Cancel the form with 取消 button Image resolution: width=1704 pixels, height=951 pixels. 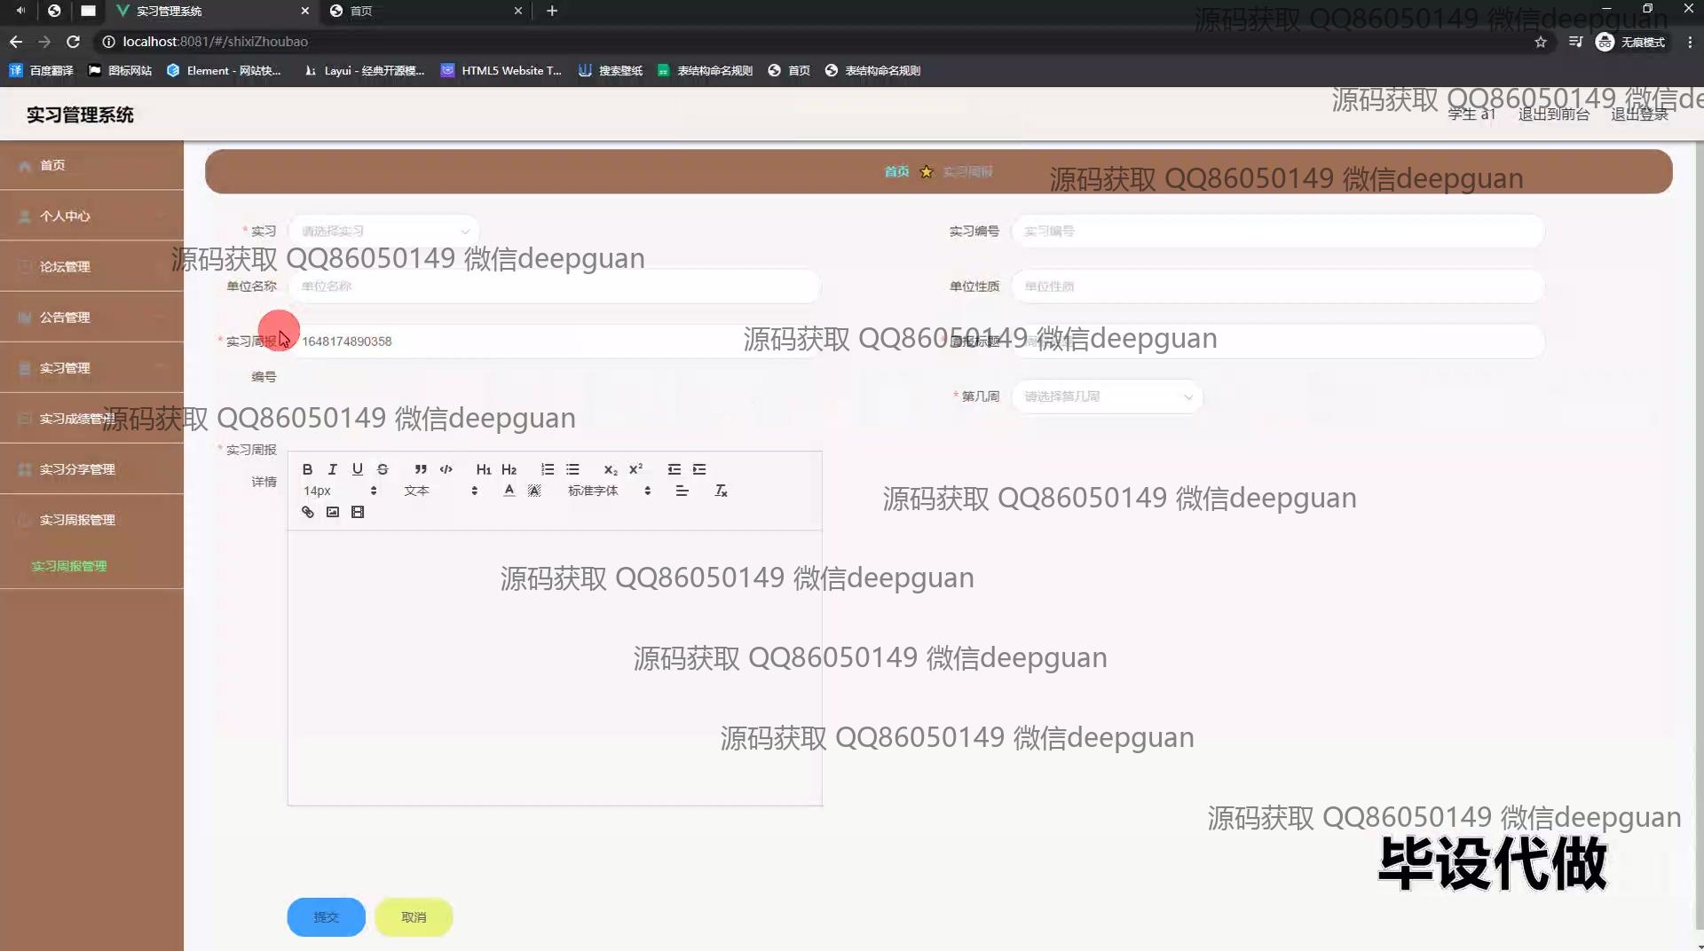pos(414,917)
